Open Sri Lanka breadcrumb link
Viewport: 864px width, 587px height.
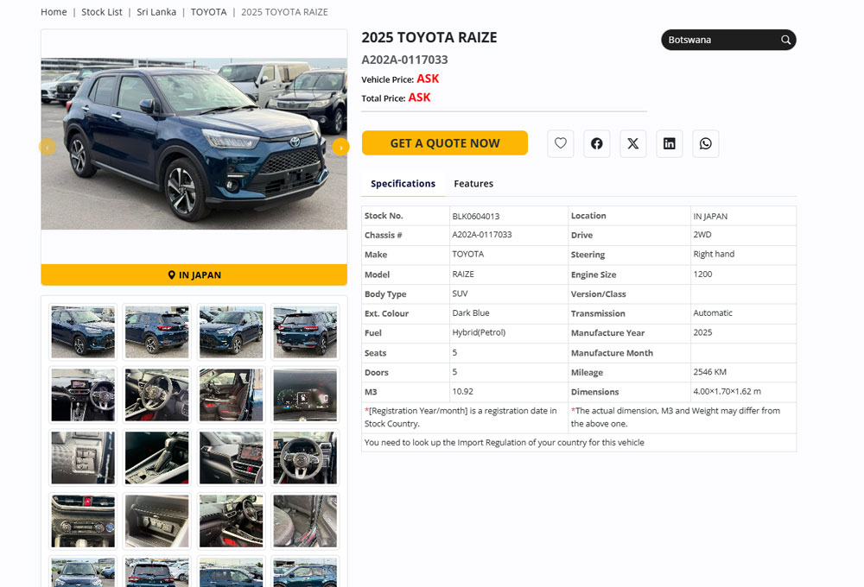(x=156, y=12)
